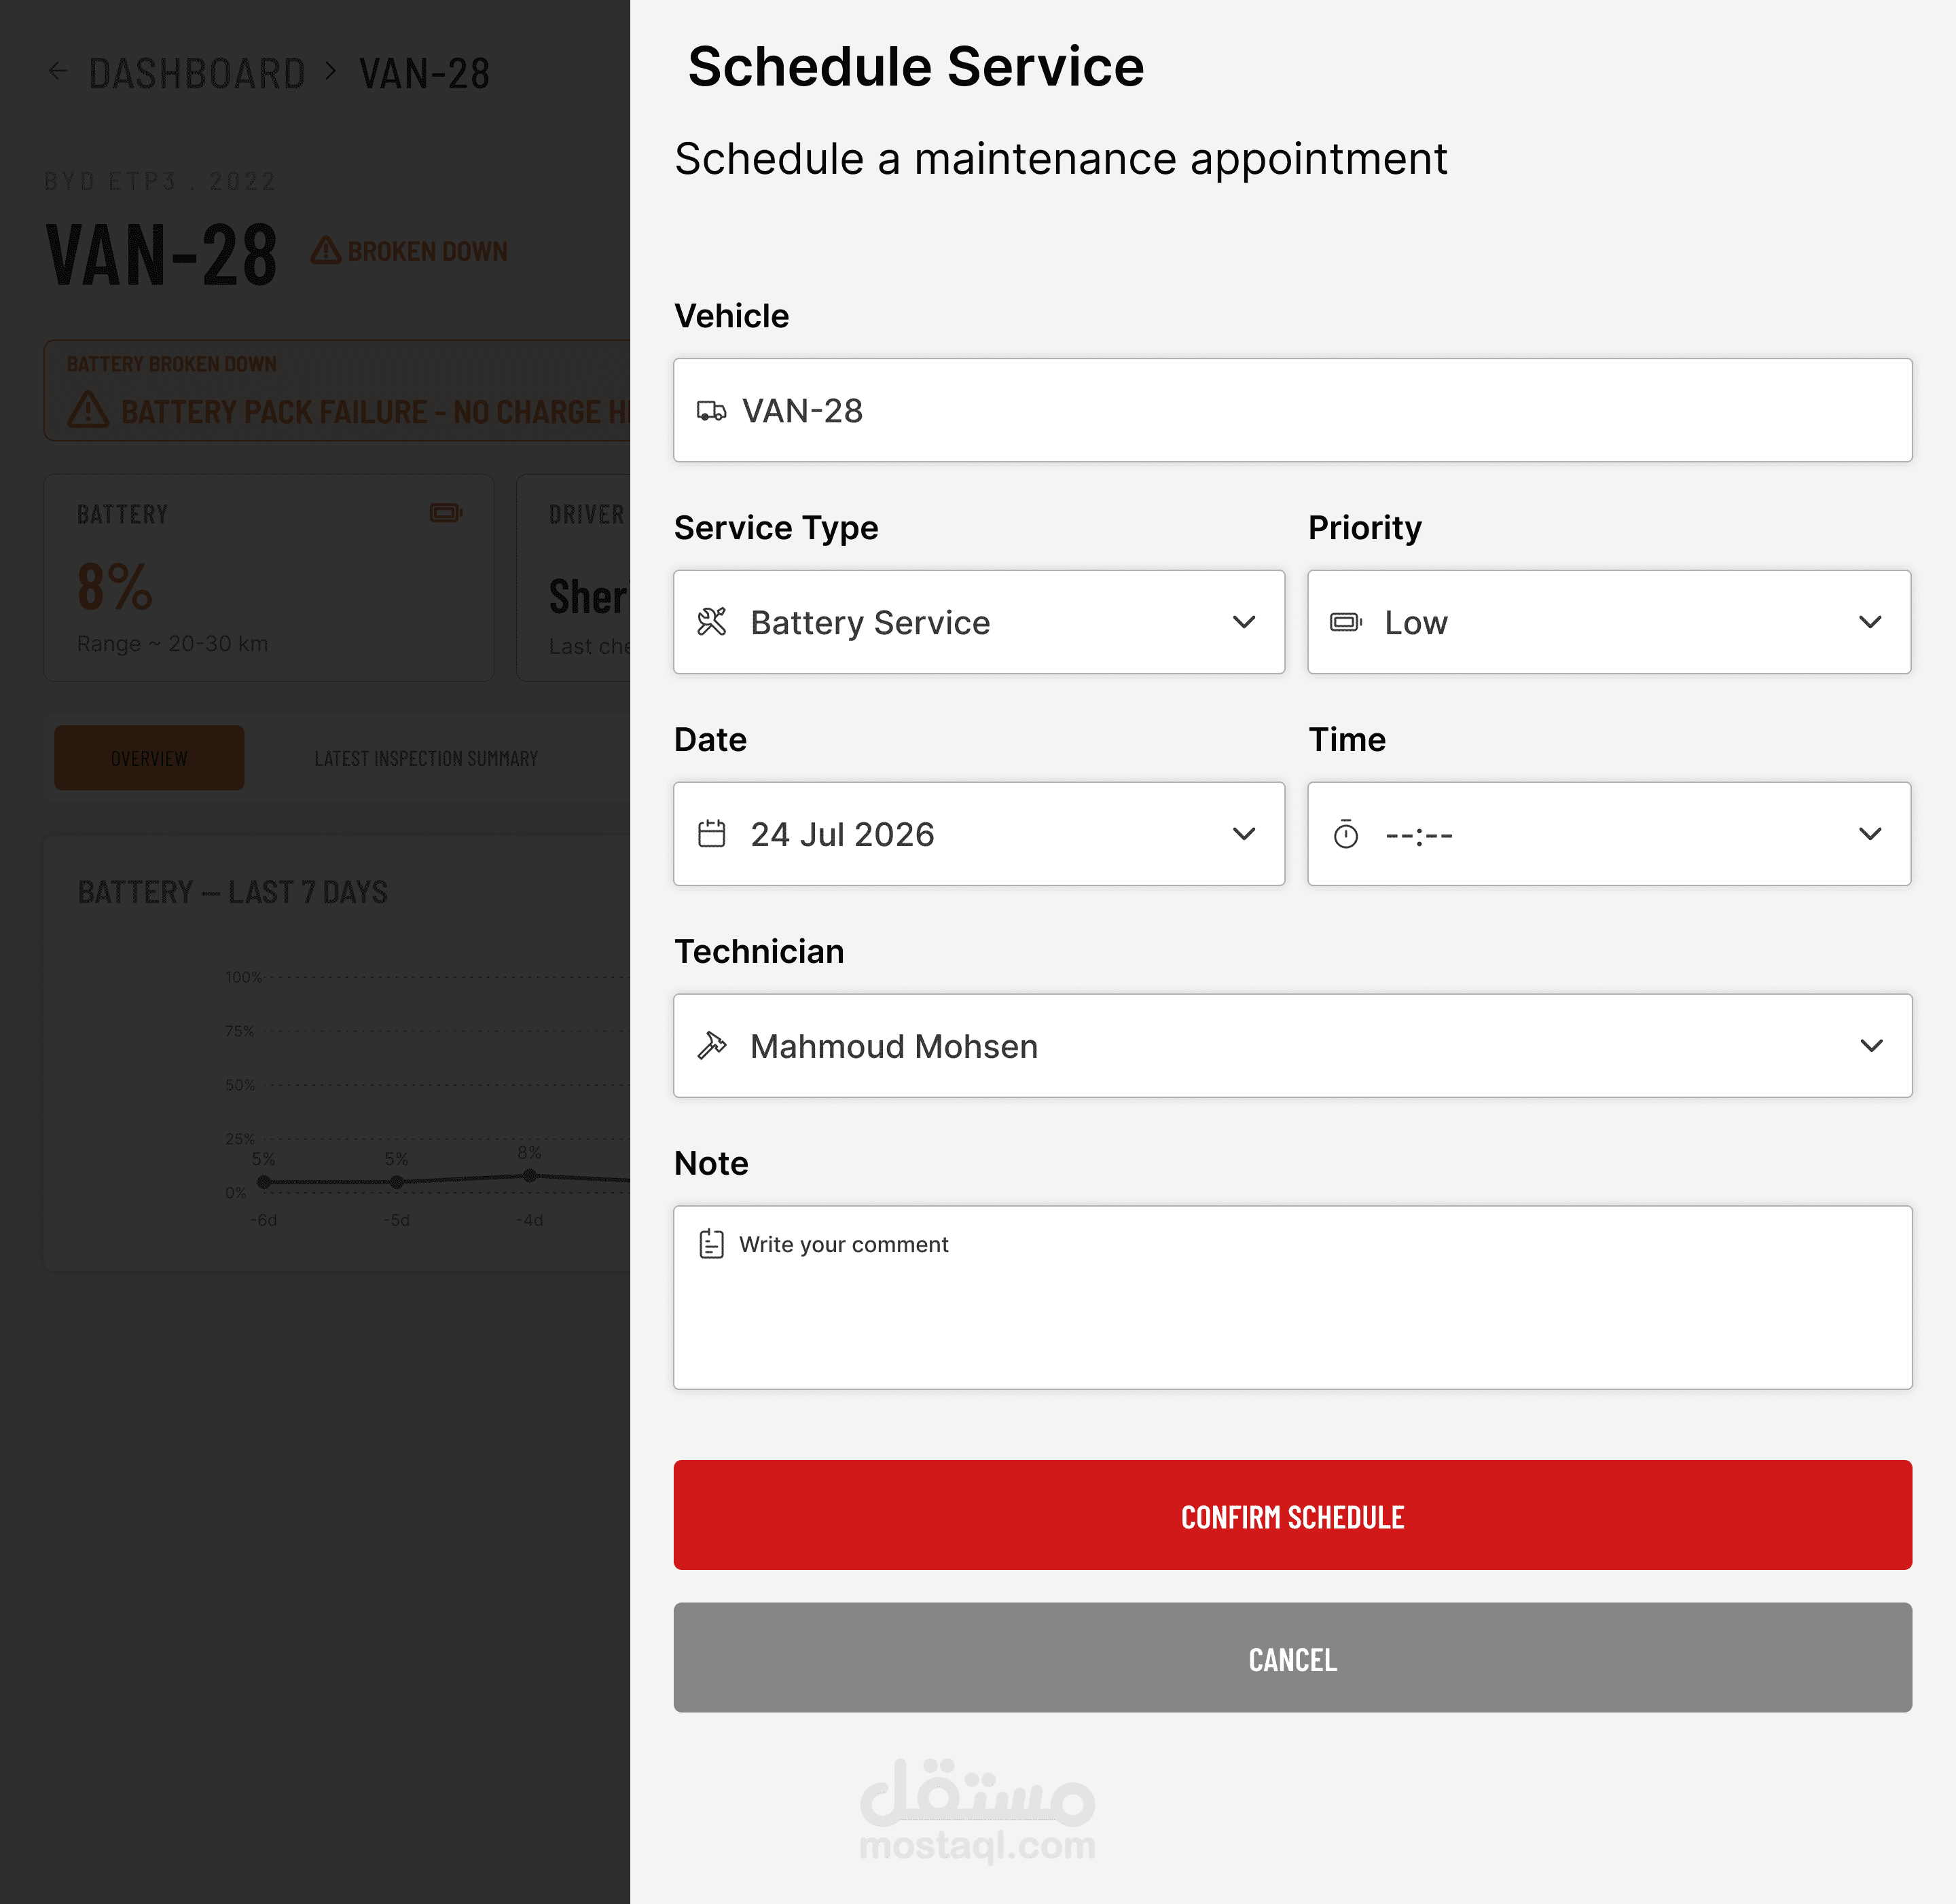The width and height of the screenshot is (1956, 1904).
Task: Switch to LATEST INSPECTION SUMMARY tab
Action: (426, 759)
